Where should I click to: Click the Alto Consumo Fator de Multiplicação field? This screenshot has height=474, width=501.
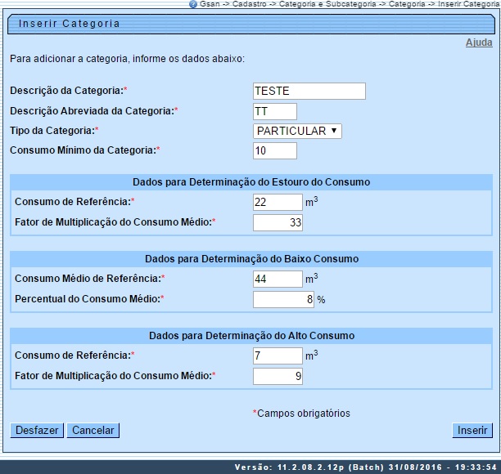(278, 376)
